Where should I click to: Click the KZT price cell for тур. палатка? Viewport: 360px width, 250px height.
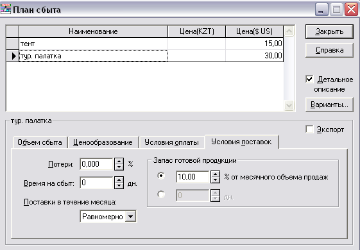click(197, 56)
